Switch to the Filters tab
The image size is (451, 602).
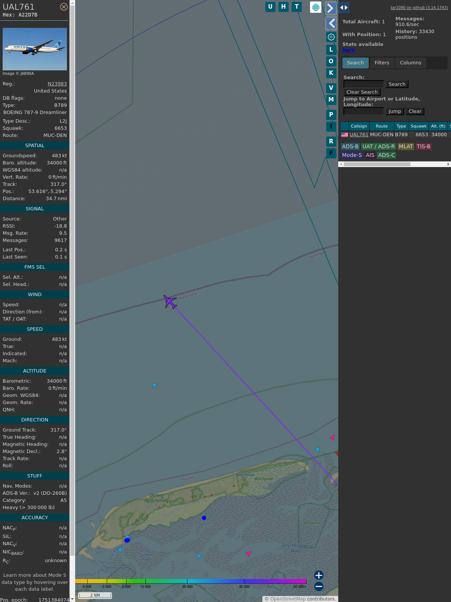point(382,63)
